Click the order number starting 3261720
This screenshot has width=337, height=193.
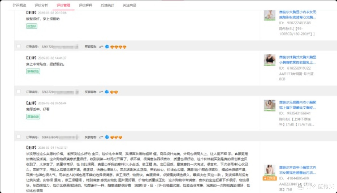[x=60, y=47]
